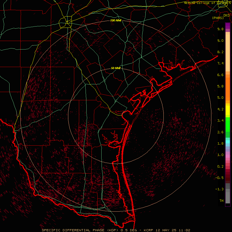232x232 pixels.
Task: Click the "2.6" scale value
Action: click(x=220, y=132)
